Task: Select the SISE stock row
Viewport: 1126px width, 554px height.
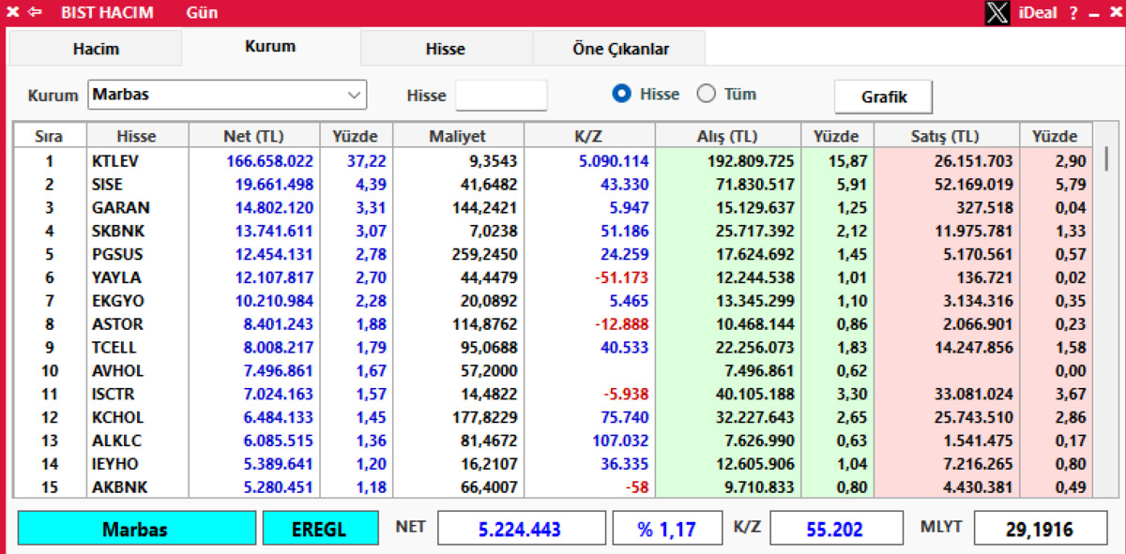Action: click(x=554, y=185)
